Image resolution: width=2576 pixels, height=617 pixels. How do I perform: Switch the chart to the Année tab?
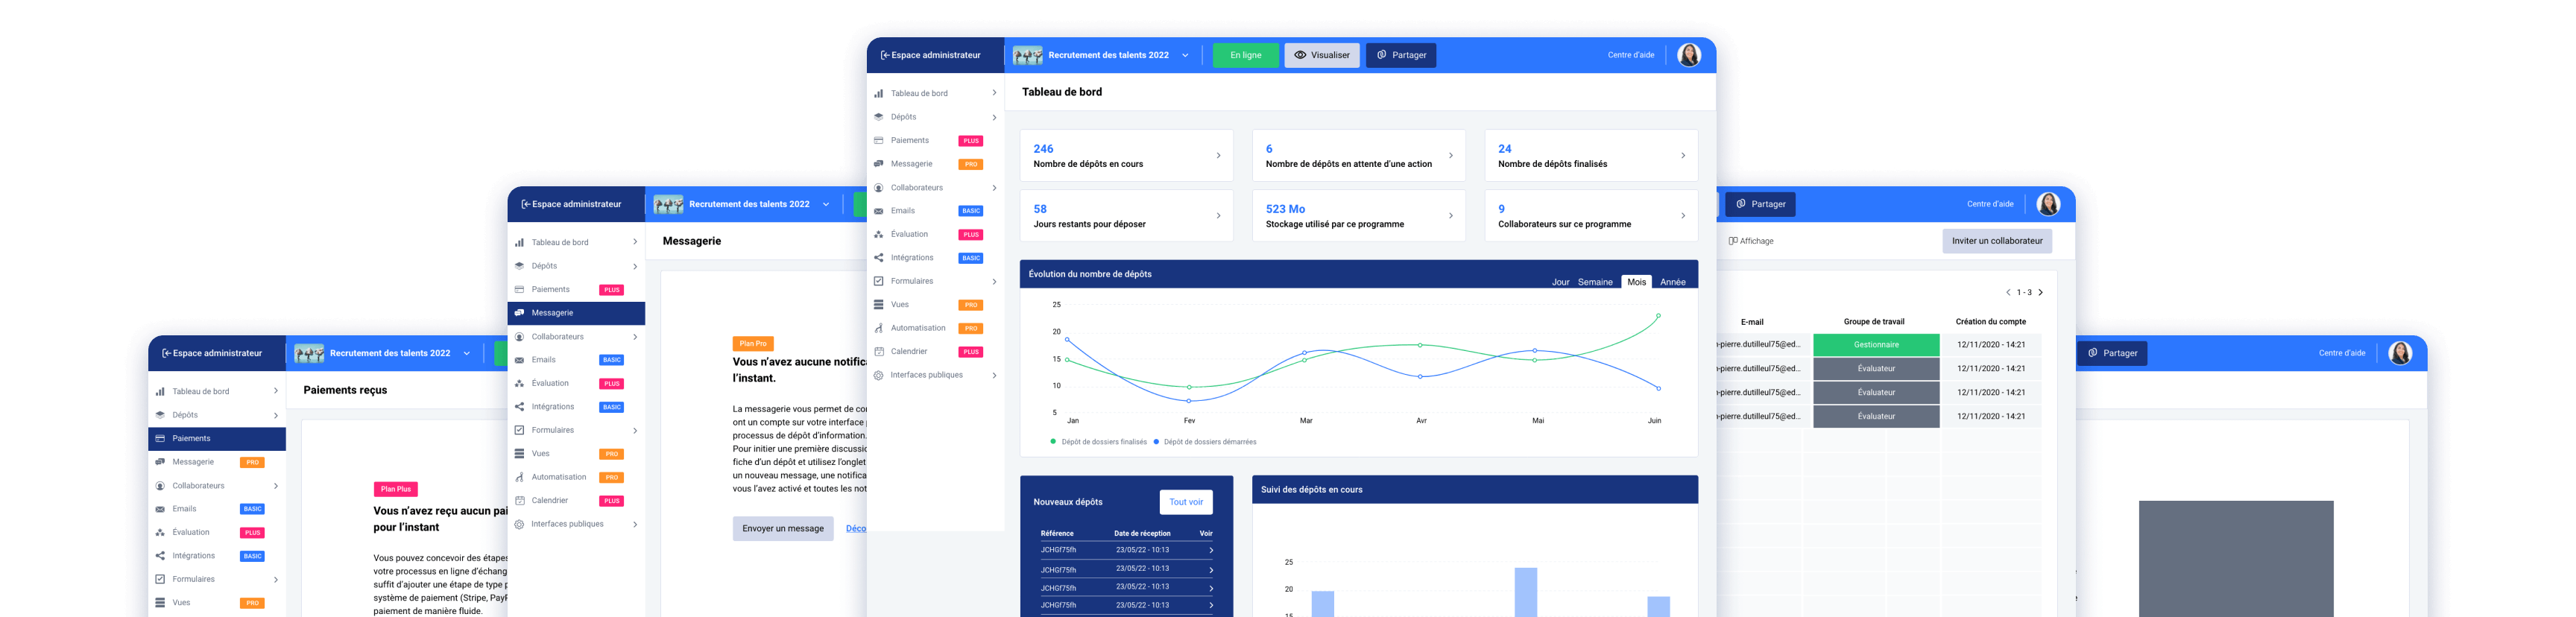(1673, 282)
